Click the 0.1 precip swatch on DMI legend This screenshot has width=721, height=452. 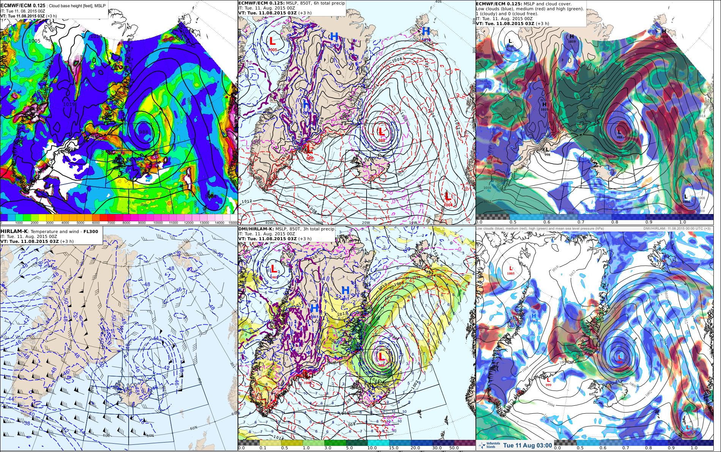click(x=270, y=443)
